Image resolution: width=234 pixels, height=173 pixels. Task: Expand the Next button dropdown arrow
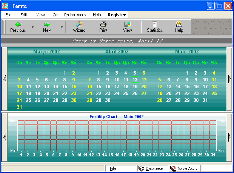coord(62,27)
